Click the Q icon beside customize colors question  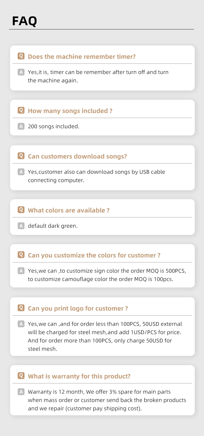(x=21, y=255)
